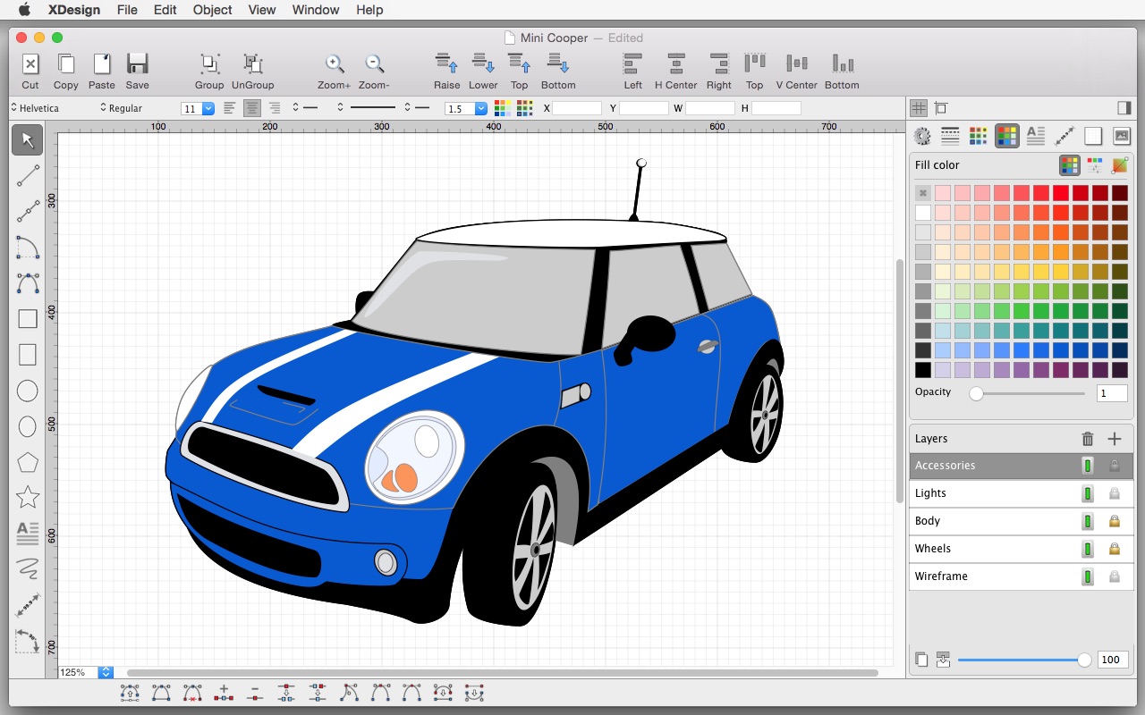Image resolution: width=1145 pixels, height=715 pixels.
Task: Select the Star shape tool
Action: 28,497
